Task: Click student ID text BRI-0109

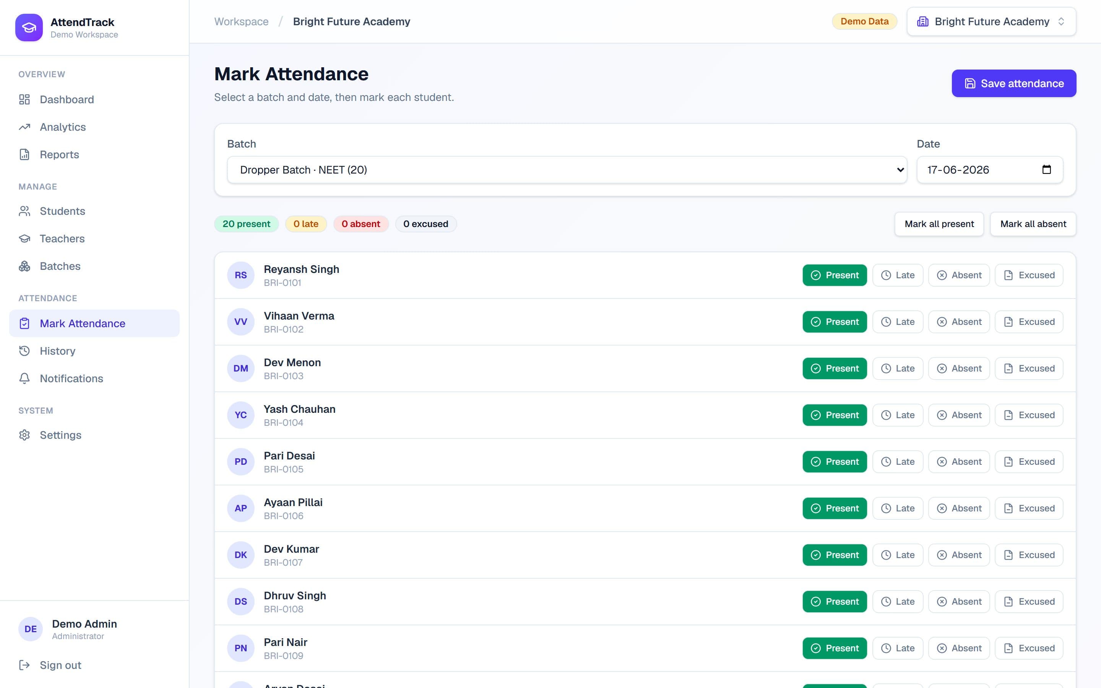Action: (283, 656)
